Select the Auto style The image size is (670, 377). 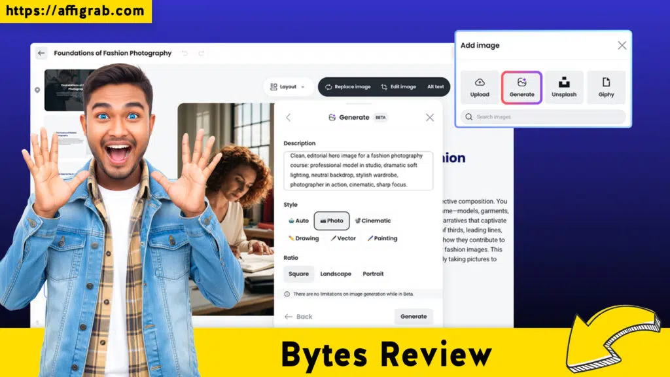click(x=298, y=221)
